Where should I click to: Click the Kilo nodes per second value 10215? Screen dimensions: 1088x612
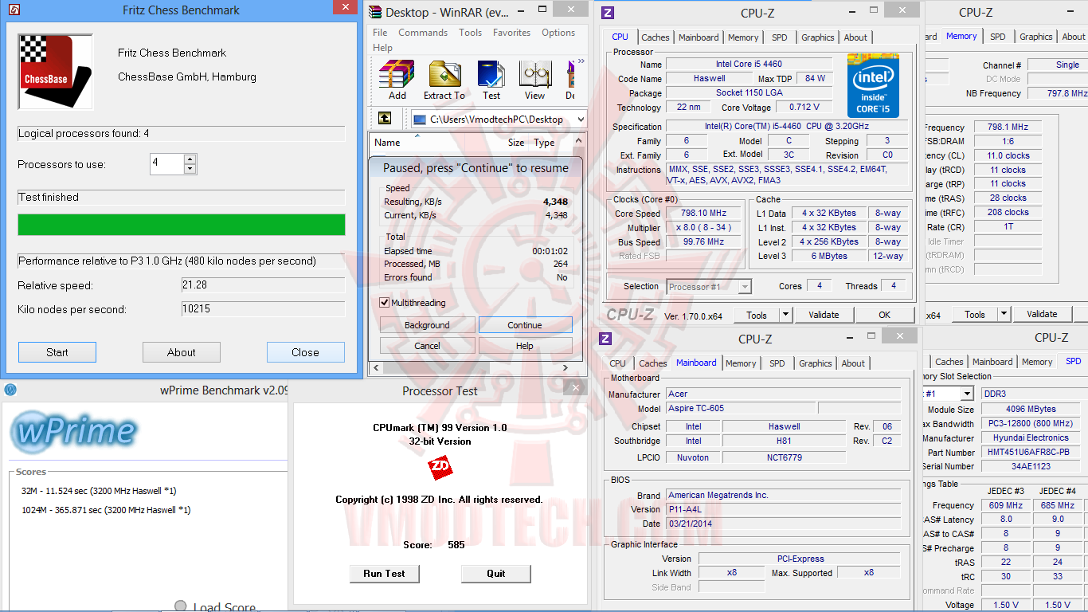(263, 309)
